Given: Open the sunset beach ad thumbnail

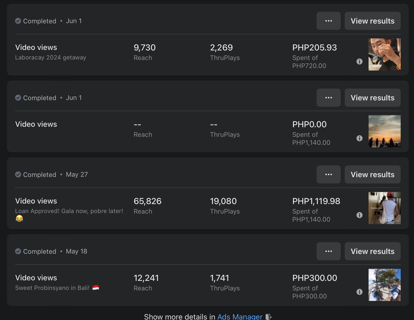Looking at the screenshot, I should [x=384, y=131].
